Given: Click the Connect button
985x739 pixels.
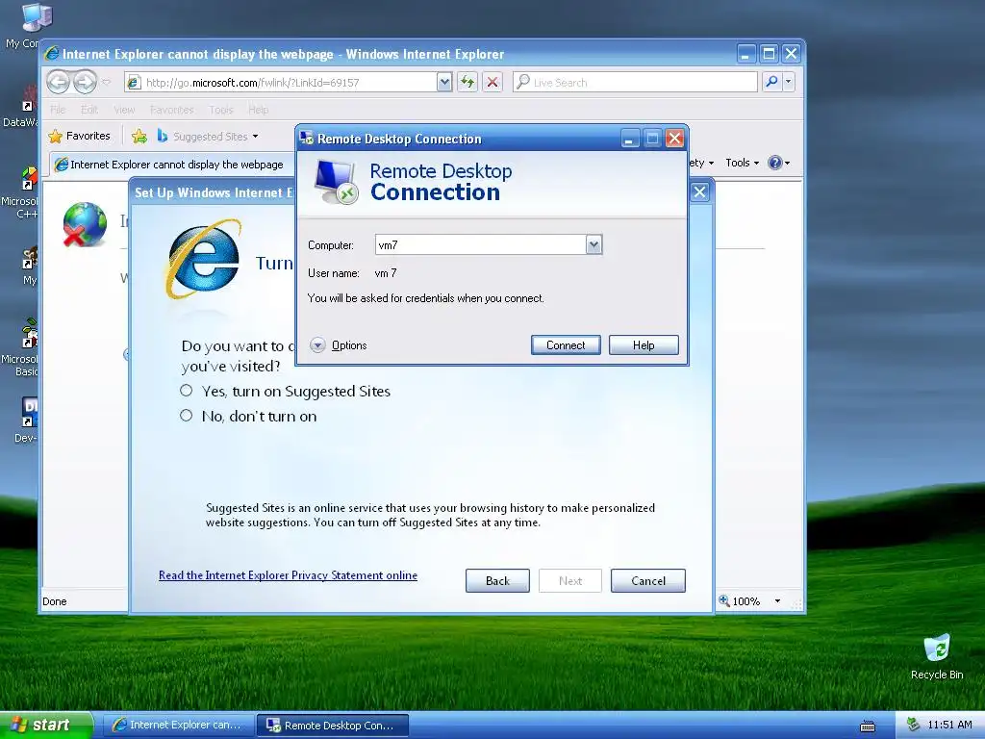Looking at the screenshot, I should (566, 345).
